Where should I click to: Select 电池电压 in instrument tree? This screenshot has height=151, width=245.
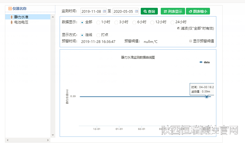click(21, 22)
